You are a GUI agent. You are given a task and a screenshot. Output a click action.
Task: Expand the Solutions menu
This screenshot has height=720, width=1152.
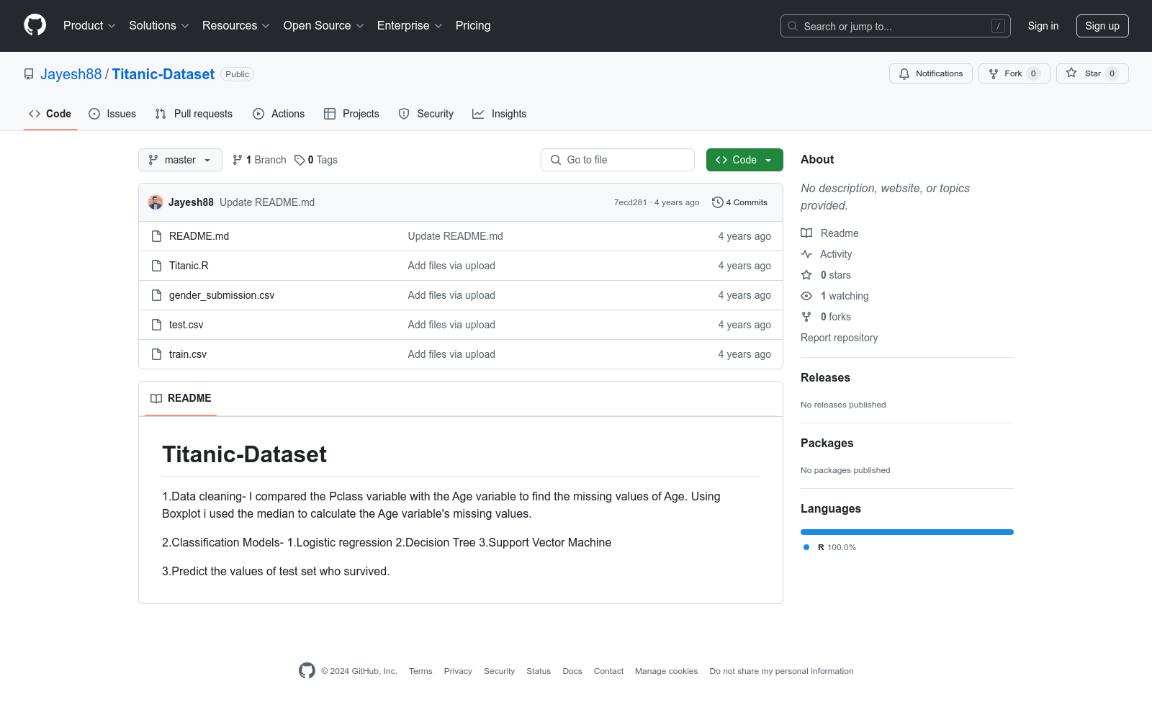pos(159,26)
